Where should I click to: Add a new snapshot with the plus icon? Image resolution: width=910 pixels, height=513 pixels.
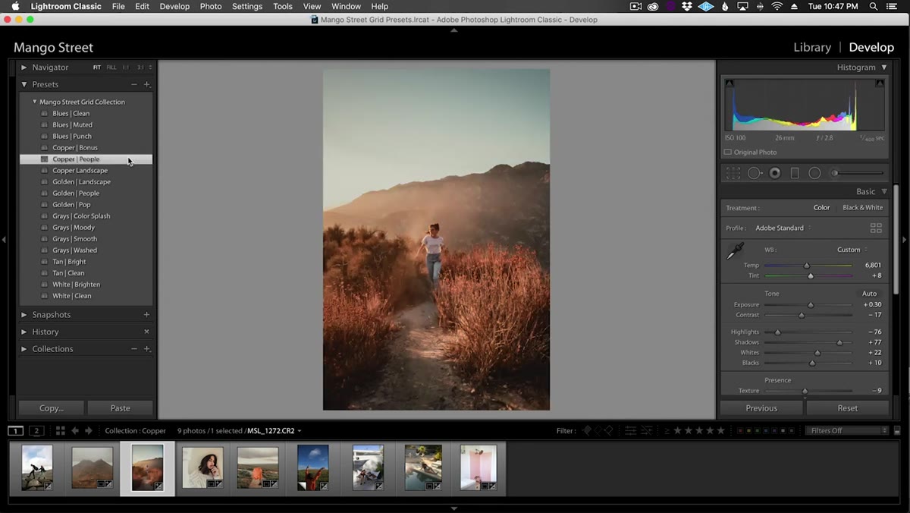point(147,314)
